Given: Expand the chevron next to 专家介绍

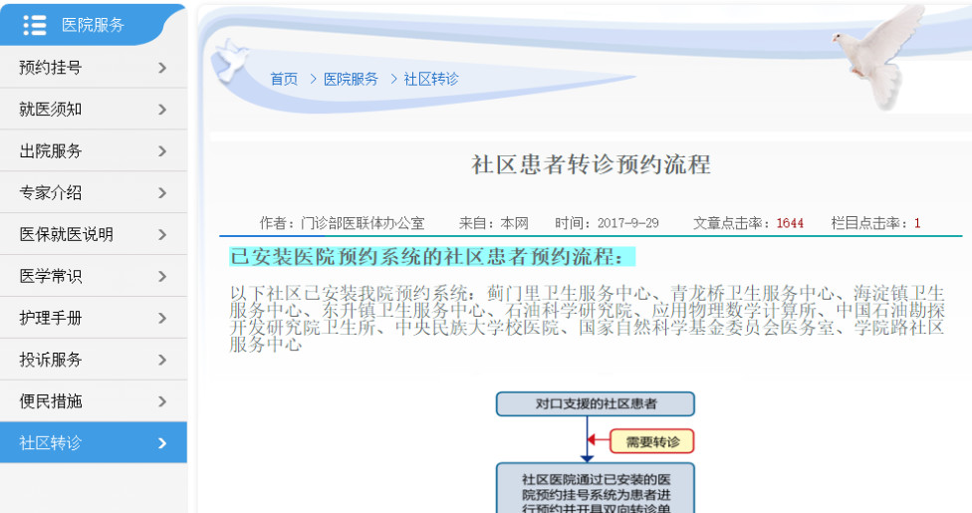Looking at the screenshot, I should [x=162, y=193].
